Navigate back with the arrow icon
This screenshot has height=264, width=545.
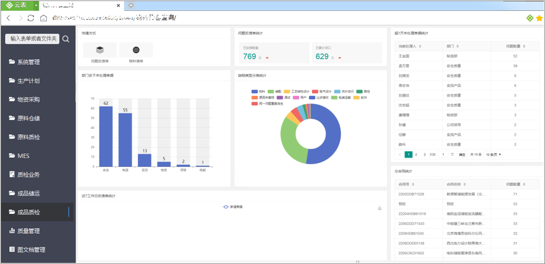(8, 18)
